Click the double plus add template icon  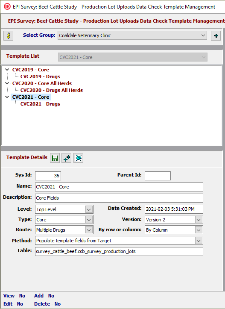67,158
